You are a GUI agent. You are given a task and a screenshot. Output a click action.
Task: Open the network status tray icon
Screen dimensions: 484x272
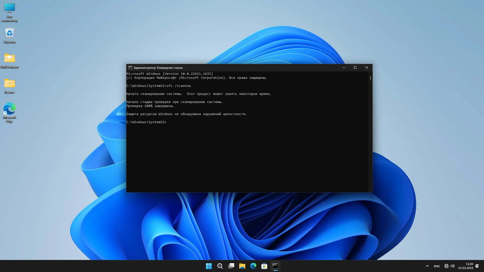(x=446, y=266)
